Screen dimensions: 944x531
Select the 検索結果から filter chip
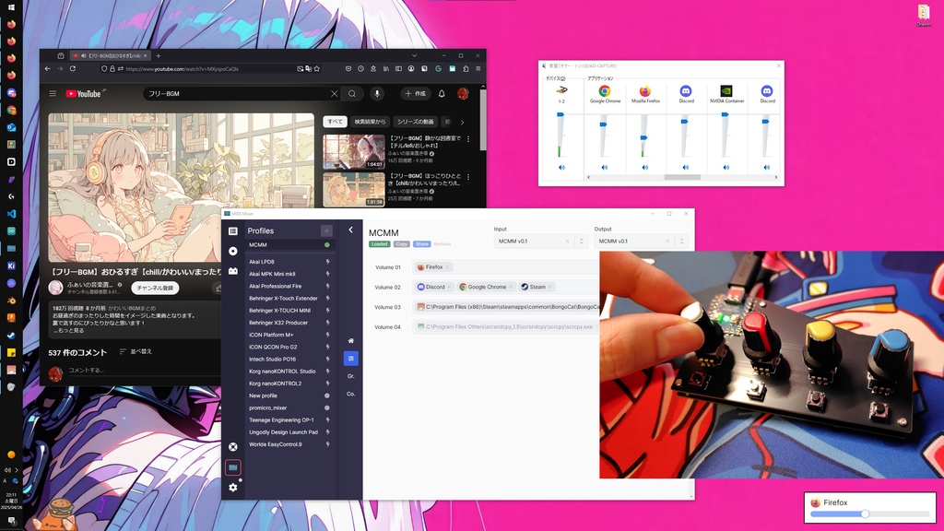[x=370, y=122]
